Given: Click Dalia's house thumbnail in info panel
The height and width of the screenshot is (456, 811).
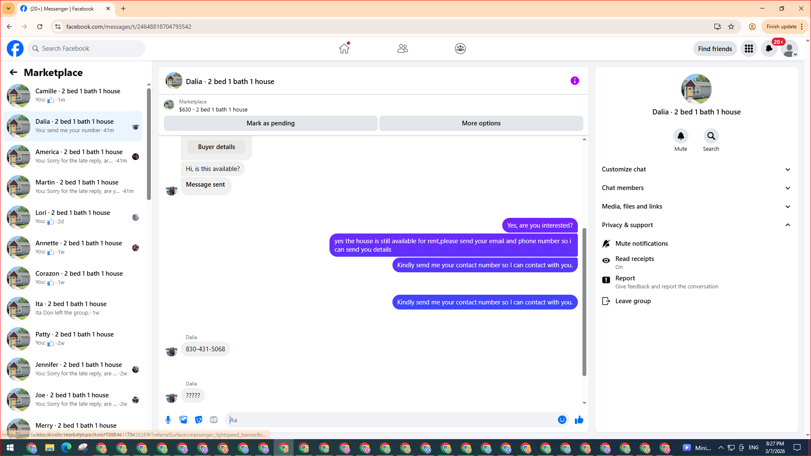Looking at the screenshot, I should pos(696,89).
